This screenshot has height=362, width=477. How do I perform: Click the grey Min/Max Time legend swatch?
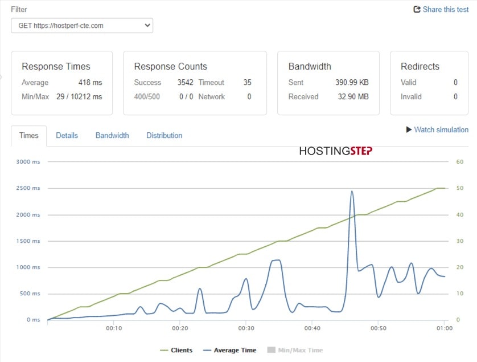point(271,350)
